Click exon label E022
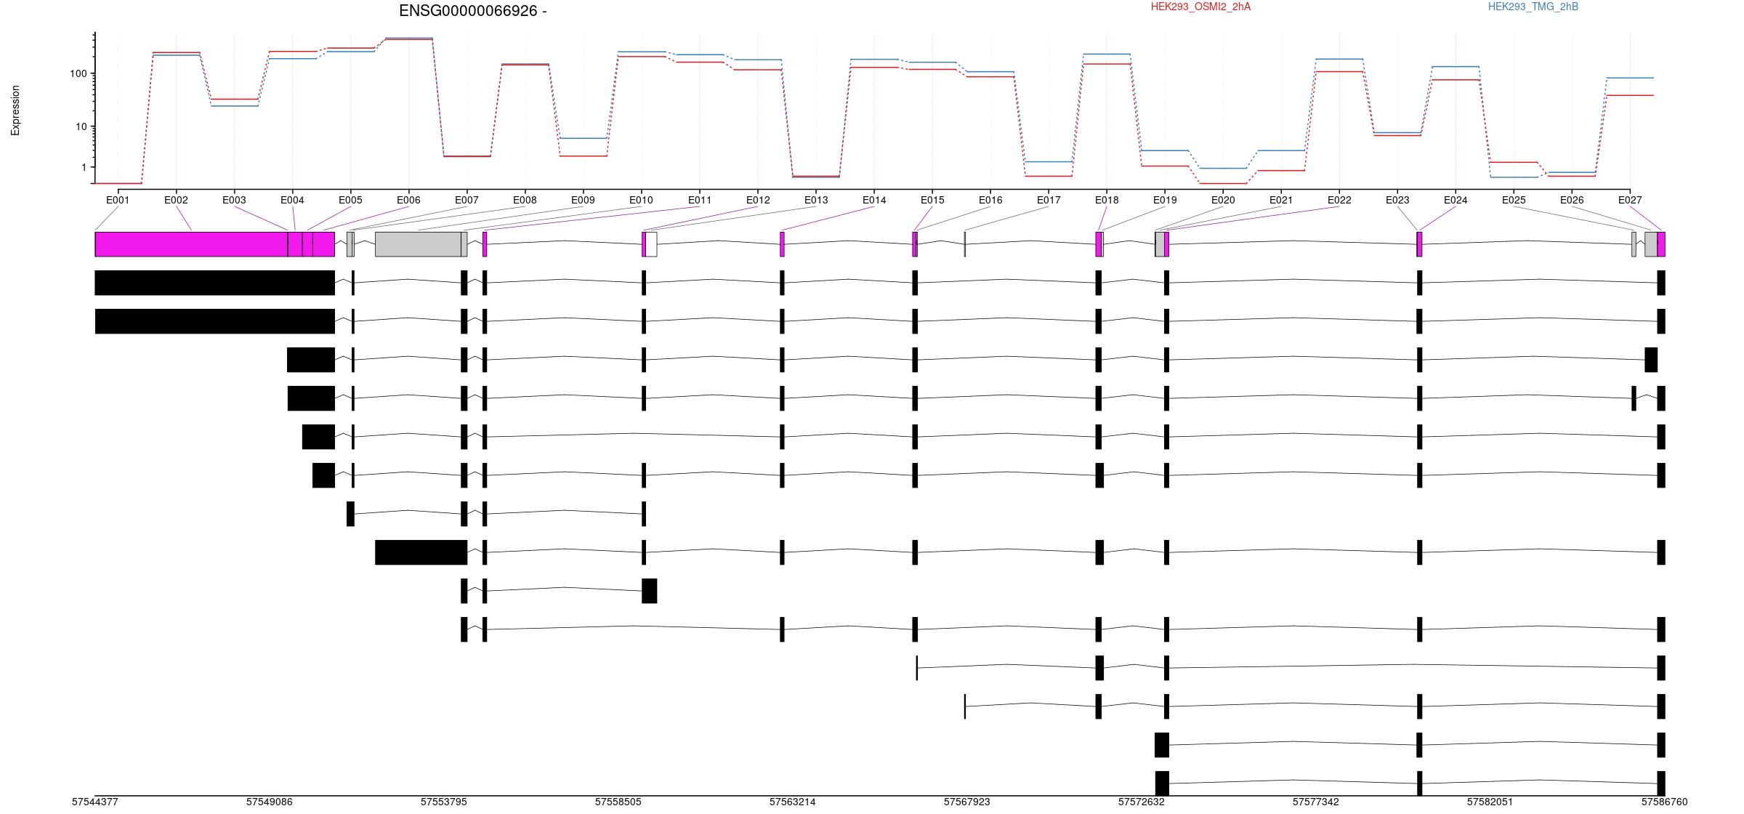Screen dimensions: 1744x814 (1339, 200)
